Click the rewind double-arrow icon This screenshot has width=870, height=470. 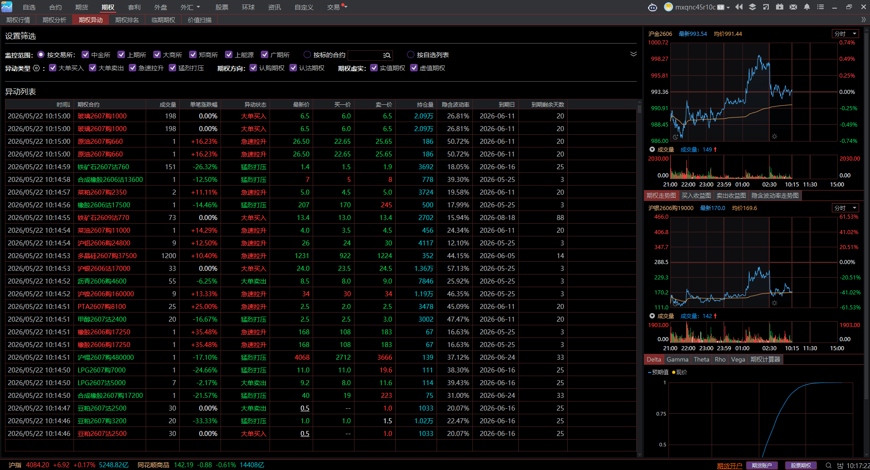(739, 7)
